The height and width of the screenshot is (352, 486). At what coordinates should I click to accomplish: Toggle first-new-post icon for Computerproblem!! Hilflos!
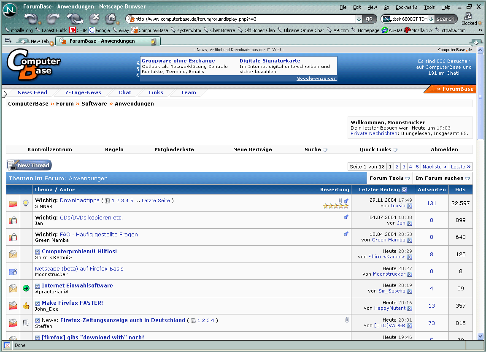pyautogui.click(x=38, y=252)
